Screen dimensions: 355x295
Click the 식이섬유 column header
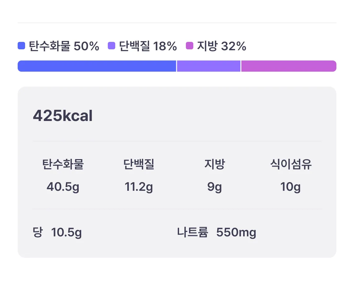(291, 164)
